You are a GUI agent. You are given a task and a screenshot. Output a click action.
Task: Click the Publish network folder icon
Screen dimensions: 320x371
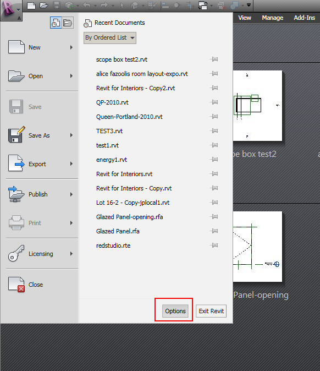16,194
